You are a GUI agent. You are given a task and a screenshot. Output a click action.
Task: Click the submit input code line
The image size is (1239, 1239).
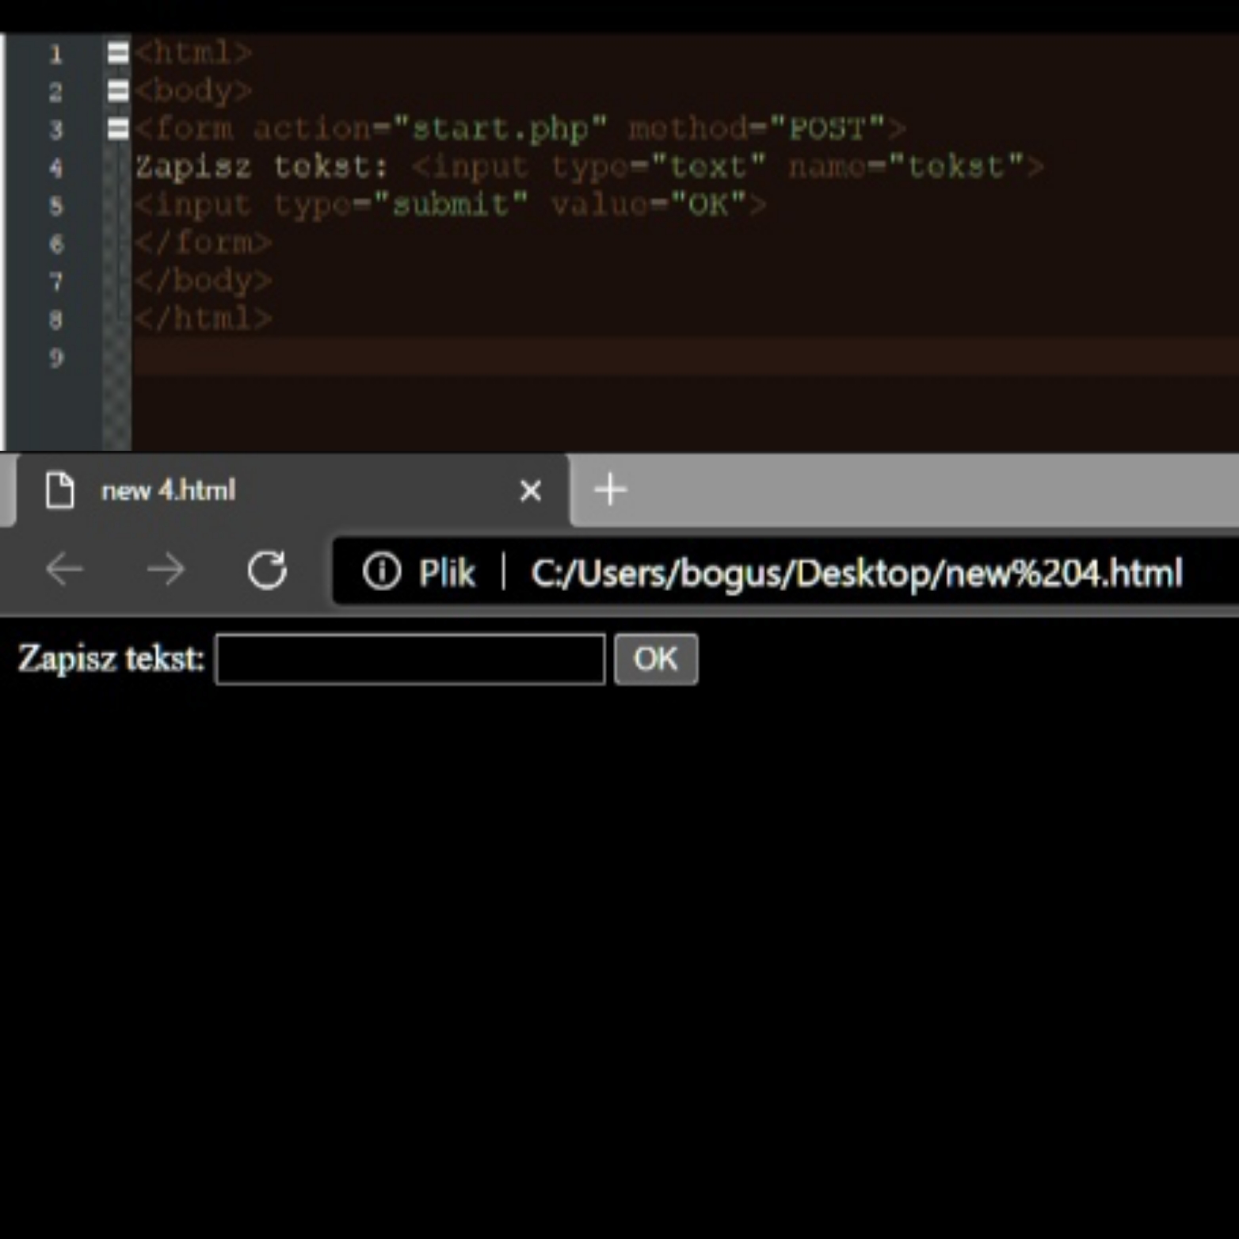point(451,204)
